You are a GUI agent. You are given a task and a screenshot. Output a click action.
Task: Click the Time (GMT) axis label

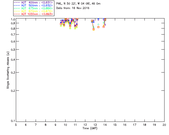(90, 128)
